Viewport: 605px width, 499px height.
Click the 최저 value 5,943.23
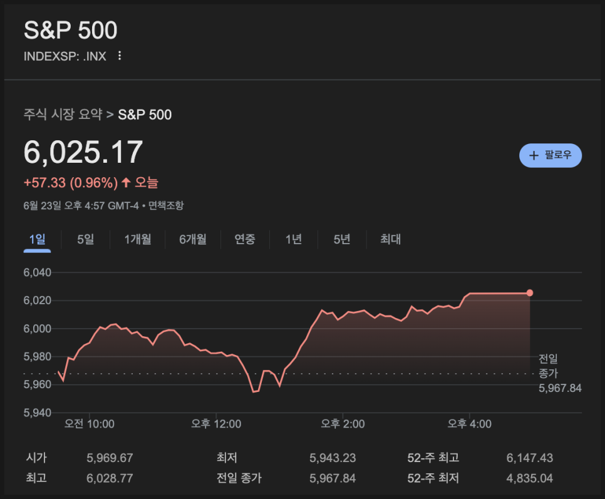click(333, 458)
